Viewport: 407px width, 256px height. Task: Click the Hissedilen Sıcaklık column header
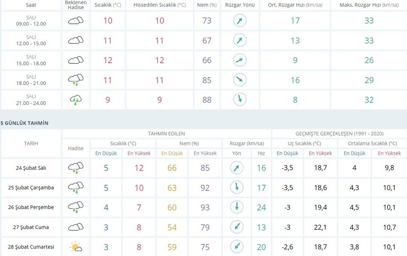(160, 5)
